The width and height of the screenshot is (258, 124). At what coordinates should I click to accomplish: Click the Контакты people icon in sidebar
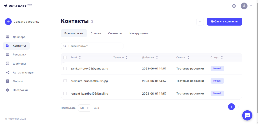click(x=7, y=46)
